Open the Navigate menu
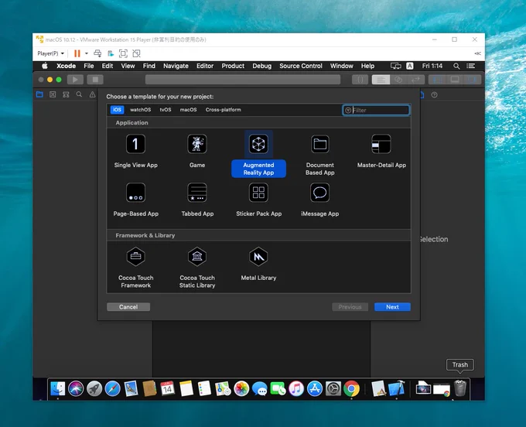 (x=176, y=66)
